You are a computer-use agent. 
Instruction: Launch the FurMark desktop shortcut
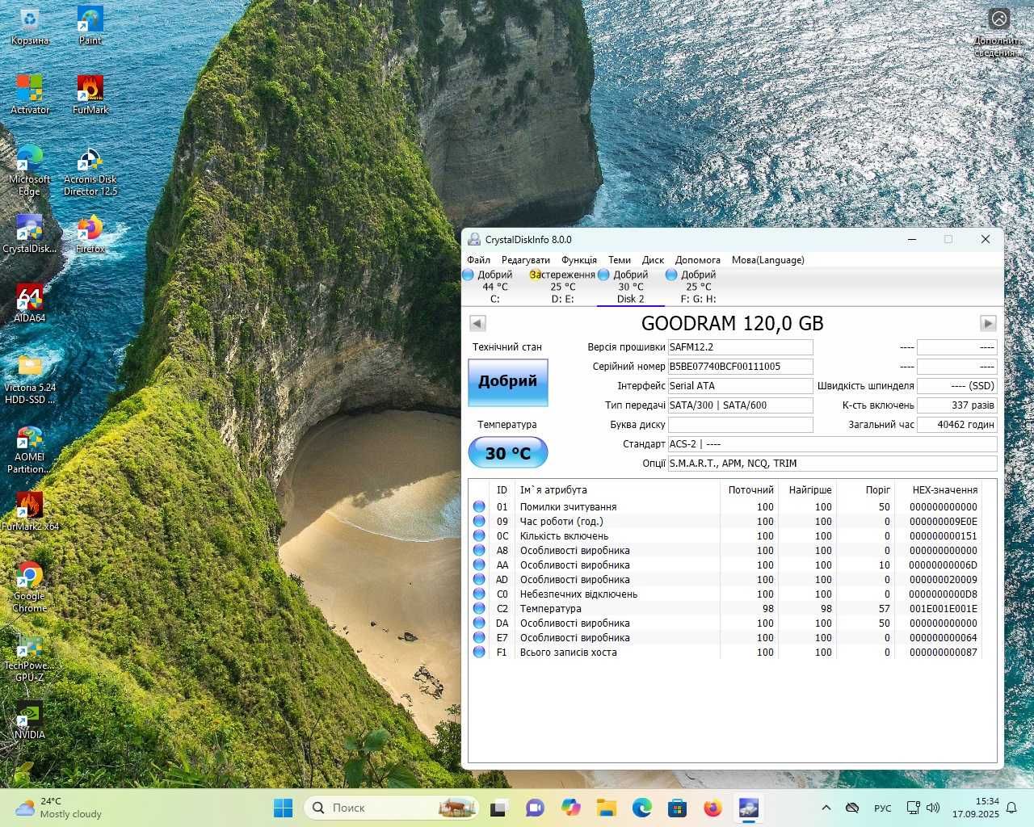coord(90,95)
